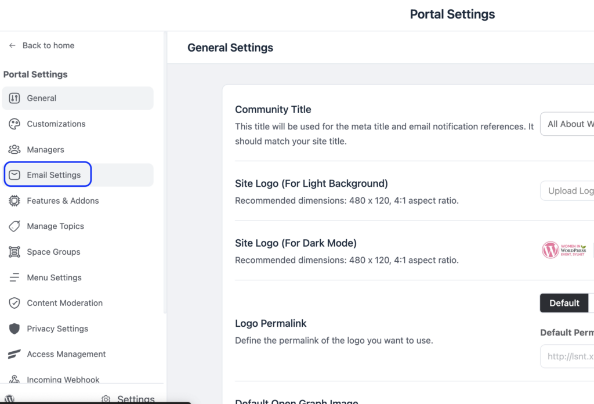
Task: Open Customizations in Portal Settings
Action: 78,124
